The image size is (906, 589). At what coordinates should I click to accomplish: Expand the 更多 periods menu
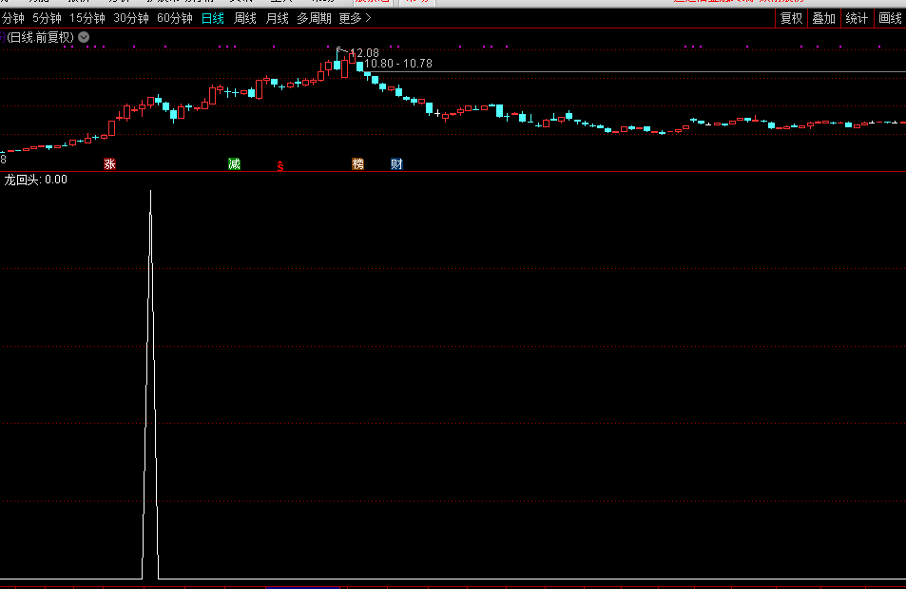point(356,18)
